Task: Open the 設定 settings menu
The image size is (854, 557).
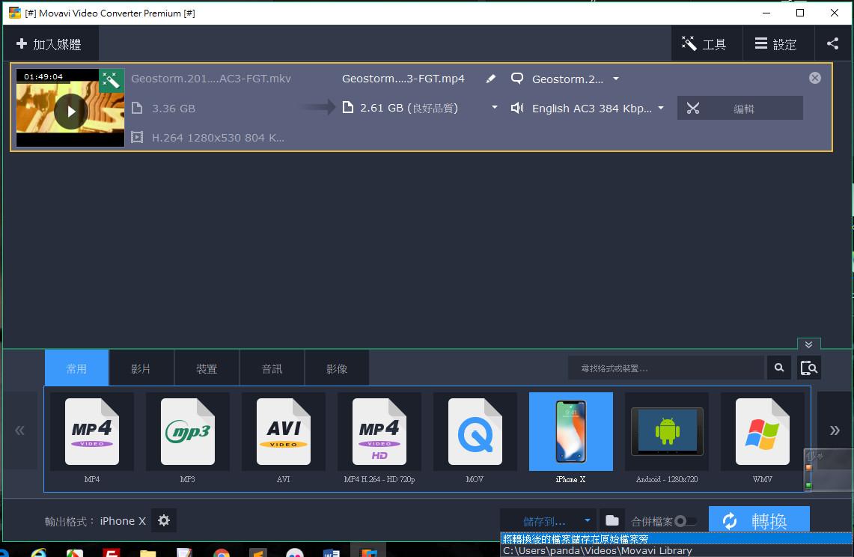Action: 778,44
